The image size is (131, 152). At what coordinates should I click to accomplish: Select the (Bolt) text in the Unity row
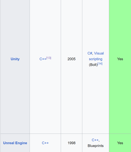[93, 65]
